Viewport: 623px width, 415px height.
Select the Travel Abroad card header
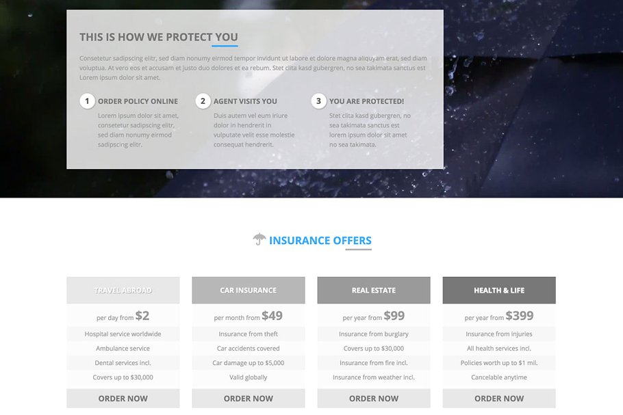(x=123, y=290)
